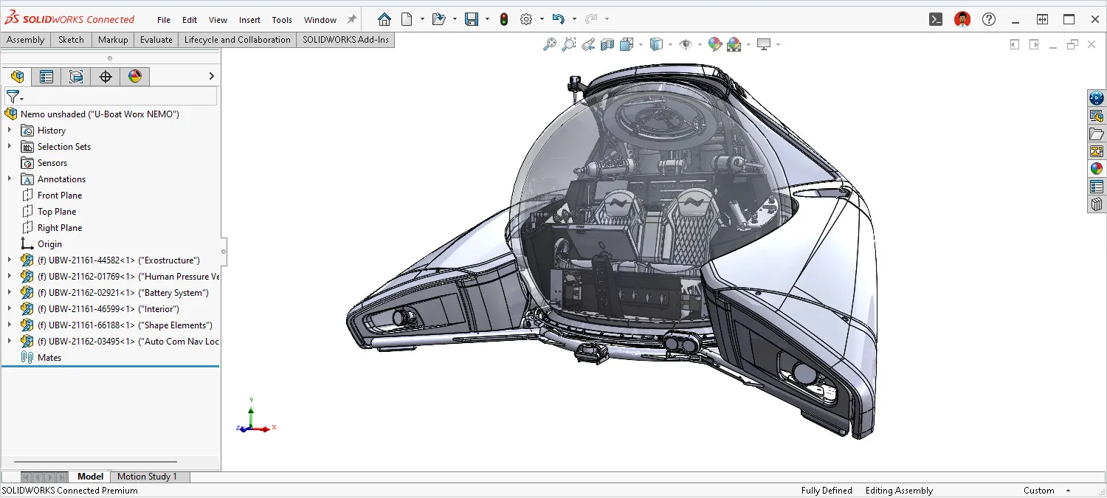The width and height of the screenshot is (1107, 498).
Task: Expand the Exostructure component node
Action: (x=9, y=260)
